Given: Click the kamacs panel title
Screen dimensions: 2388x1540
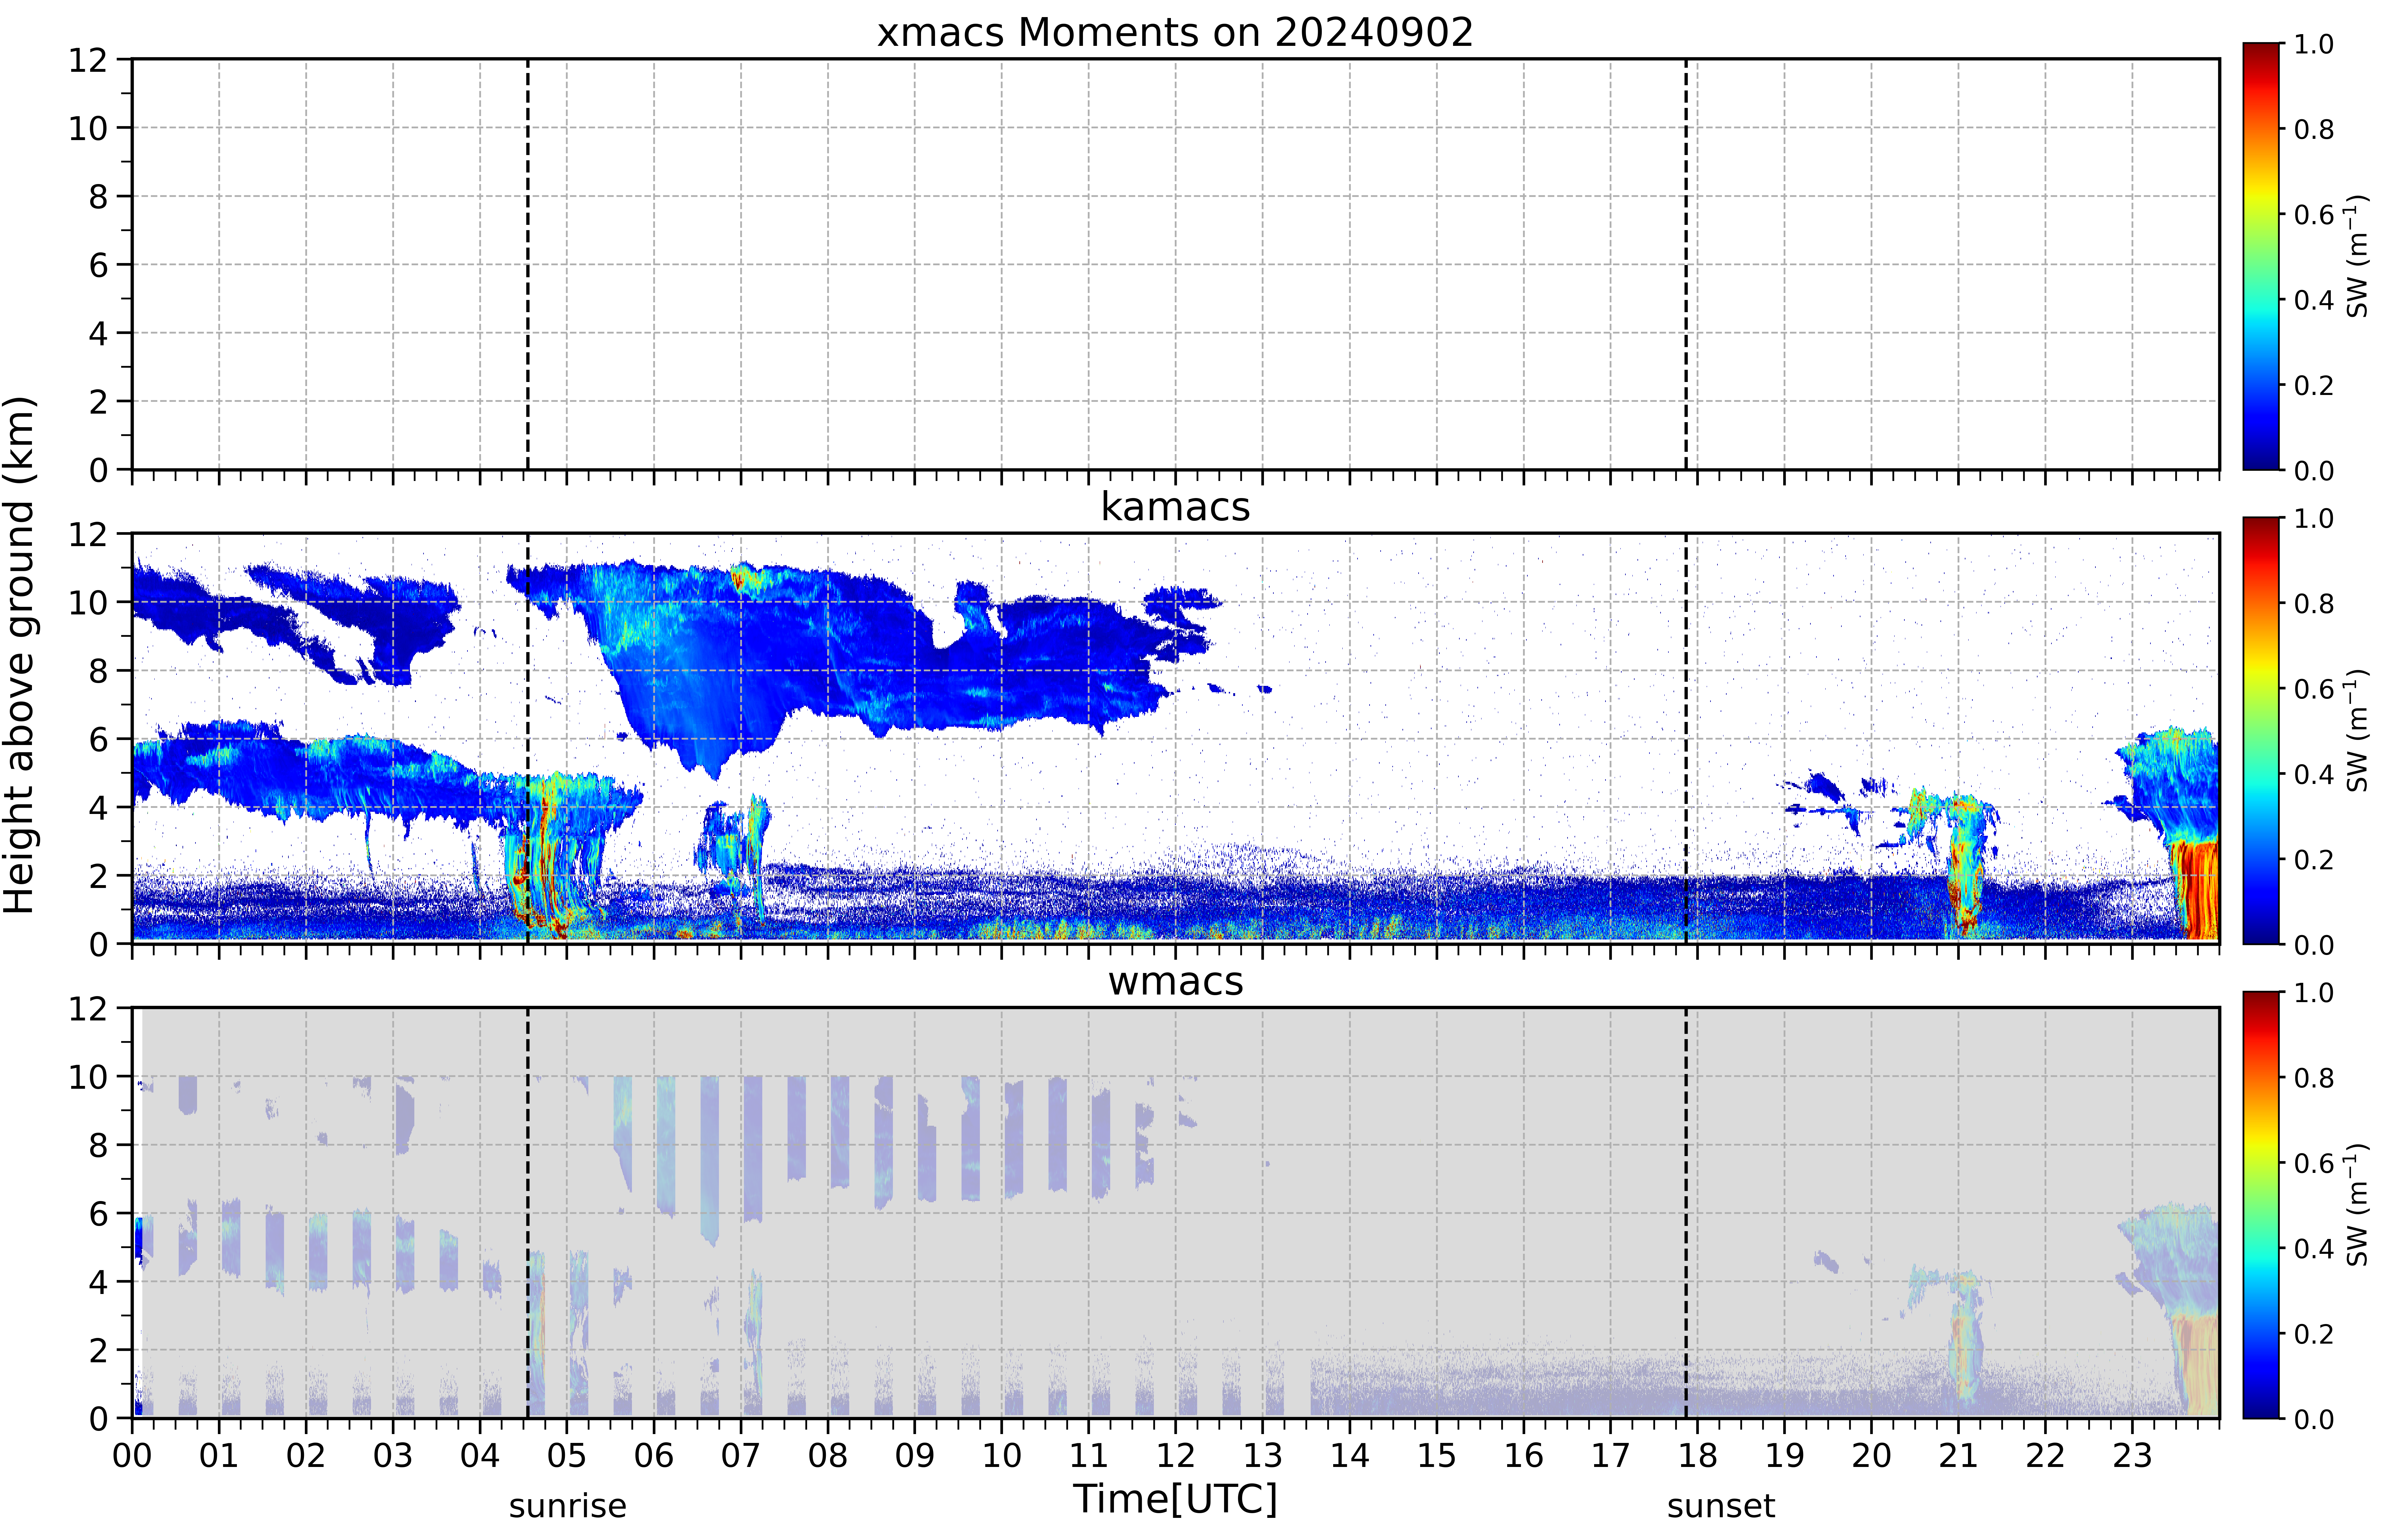Looking at the screenshot, I should [x=1175, y=507].
